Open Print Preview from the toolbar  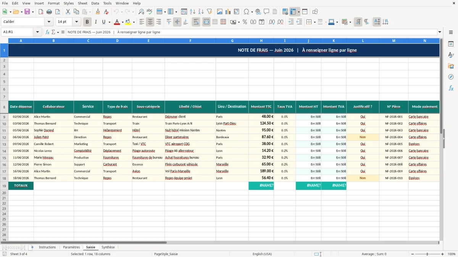coord(58,12)
